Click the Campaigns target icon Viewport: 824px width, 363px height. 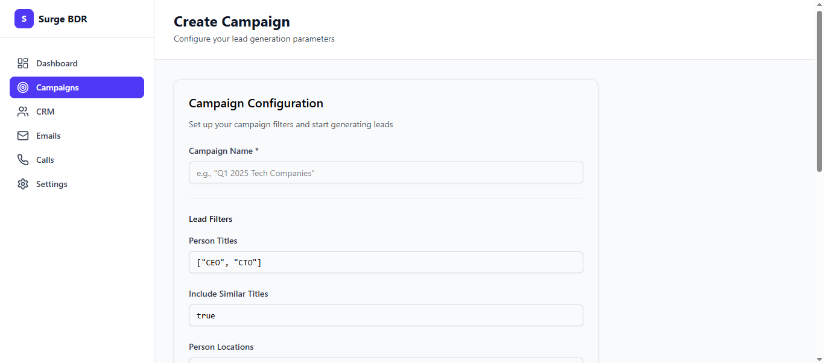pyautogui.click(x=23, y=87)
